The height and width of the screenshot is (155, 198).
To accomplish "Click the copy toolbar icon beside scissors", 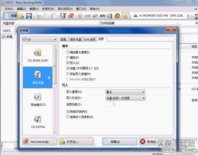I will [x=46, y=16].
